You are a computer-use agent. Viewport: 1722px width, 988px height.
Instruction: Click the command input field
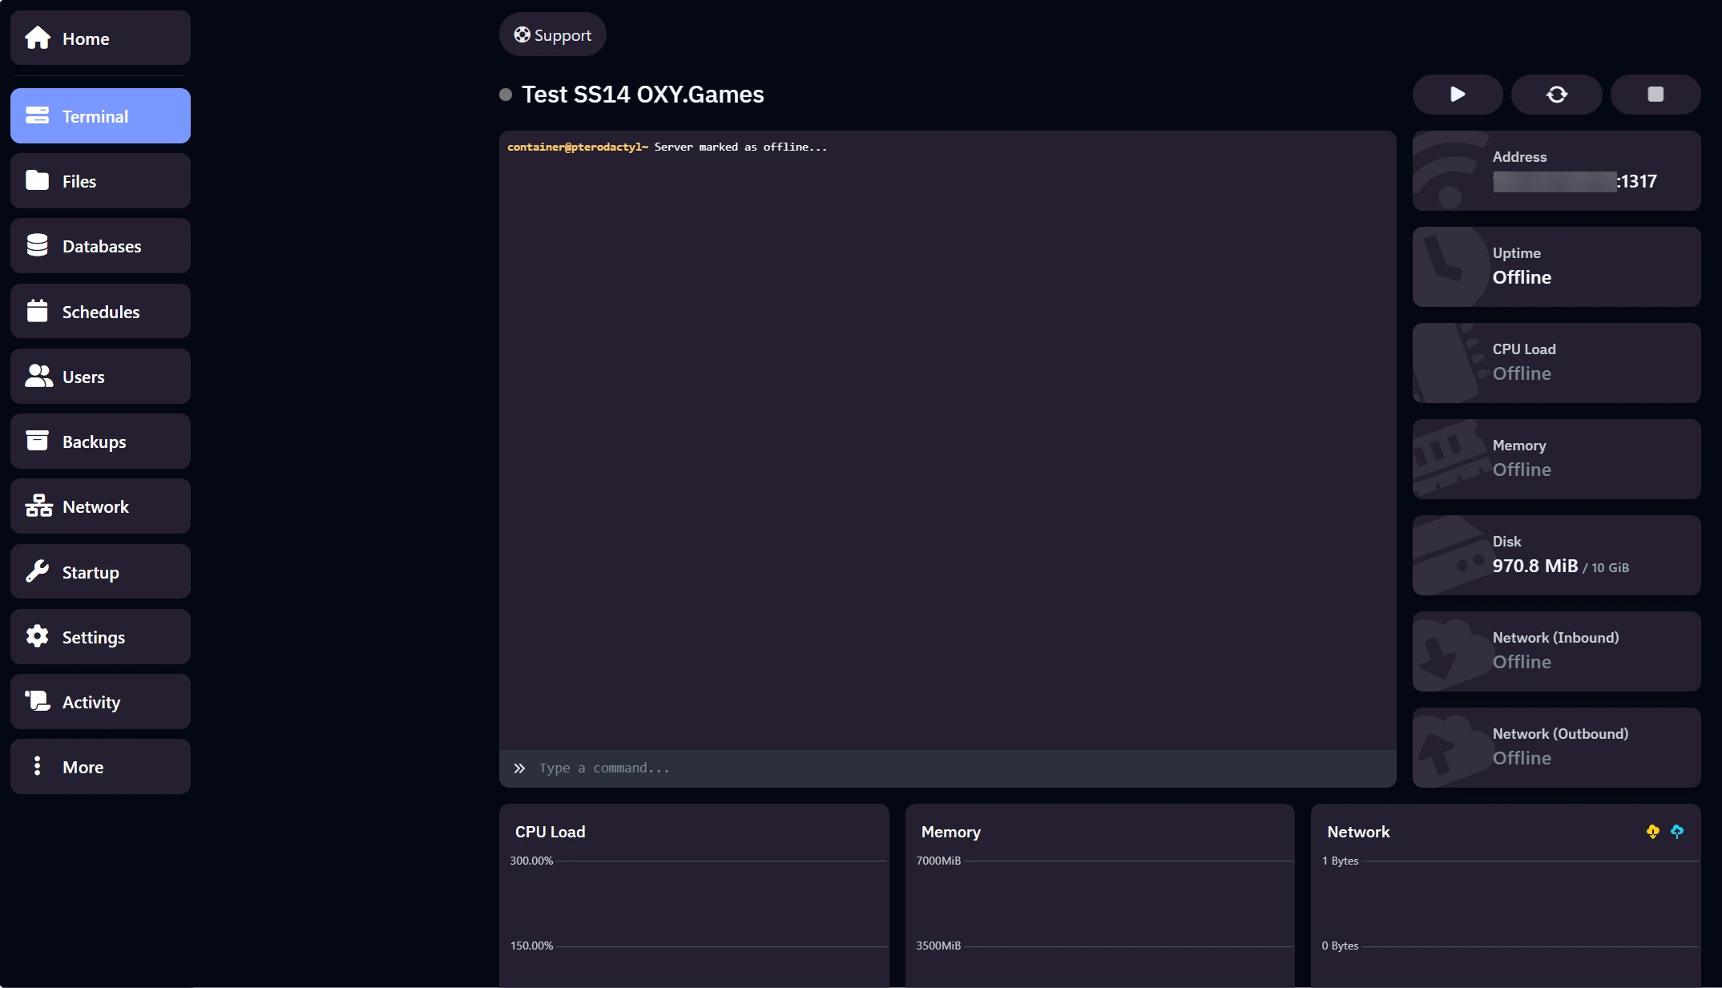pyautogui.click(x=881, y=768)
